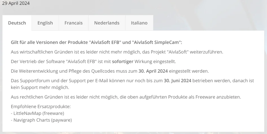Click the bold heading about AivlaSoft EFB and SimpleCam

pyautogui.click(x=96, y=42)
